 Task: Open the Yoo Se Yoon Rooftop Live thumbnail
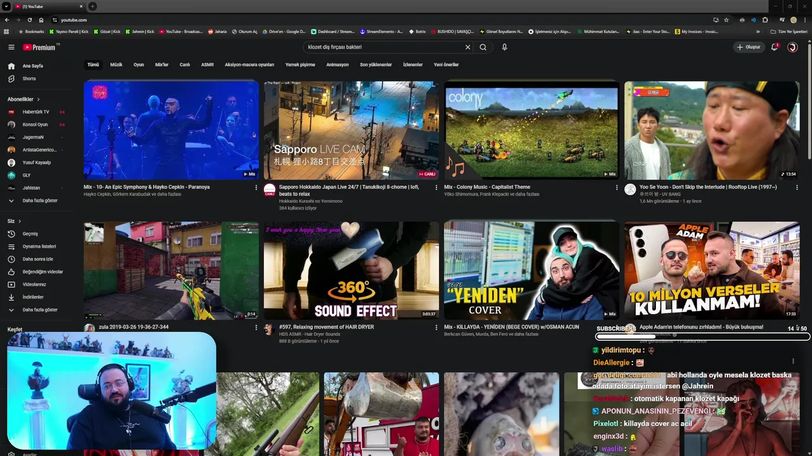click(x=712, y=130)
